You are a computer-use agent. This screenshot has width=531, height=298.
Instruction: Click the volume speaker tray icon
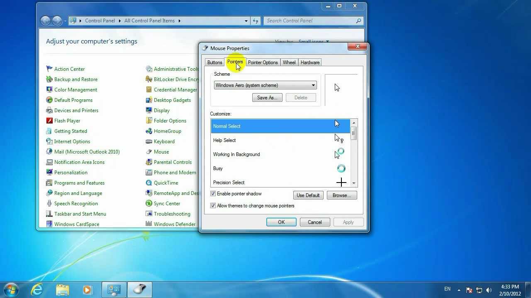pyautogui.click(x=489, y=290)
